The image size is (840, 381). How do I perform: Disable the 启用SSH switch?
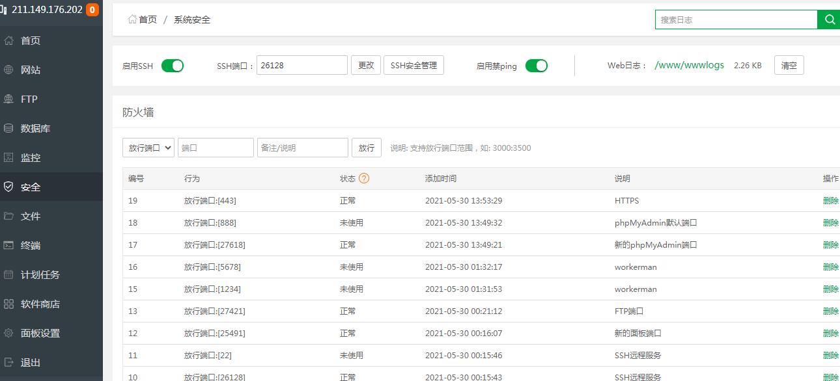point(171,65)
